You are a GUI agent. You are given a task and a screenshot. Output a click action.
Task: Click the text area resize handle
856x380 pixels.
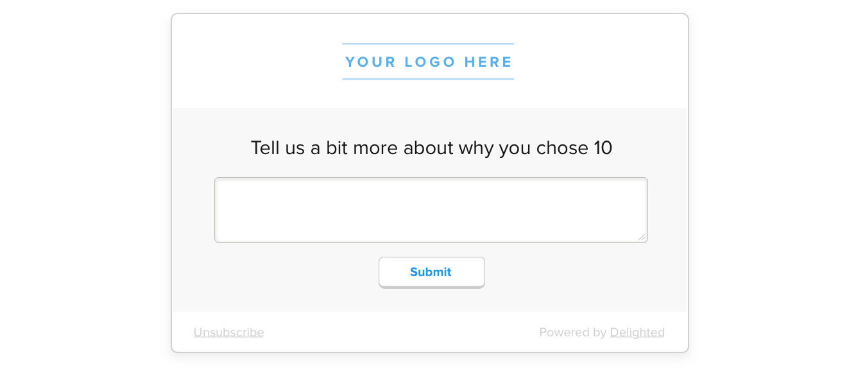(x=642, y=237)
